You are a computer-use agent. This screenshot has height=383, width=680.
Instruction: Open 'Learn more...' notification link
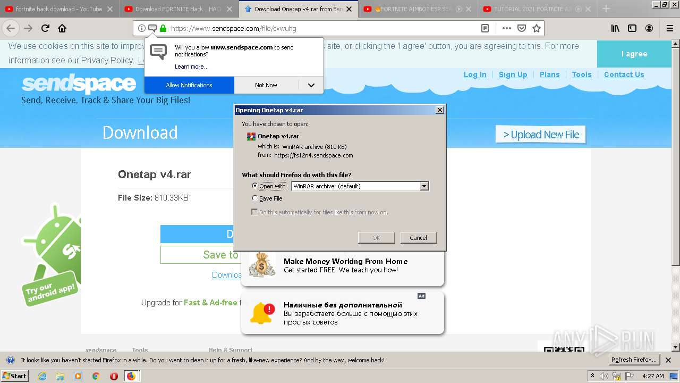pyautogui.click(x=191, y=66)
